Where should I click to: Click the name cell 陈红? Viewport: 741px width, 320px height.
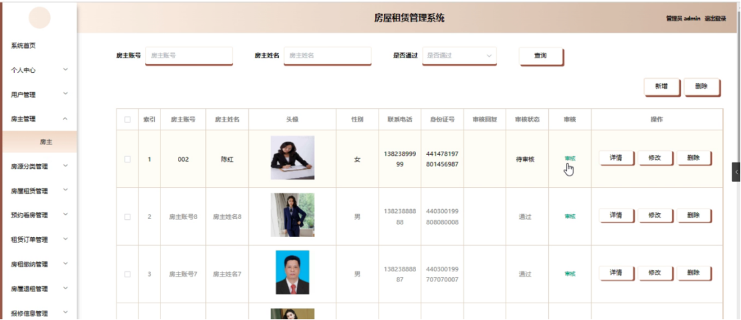[x=227, y=160]
